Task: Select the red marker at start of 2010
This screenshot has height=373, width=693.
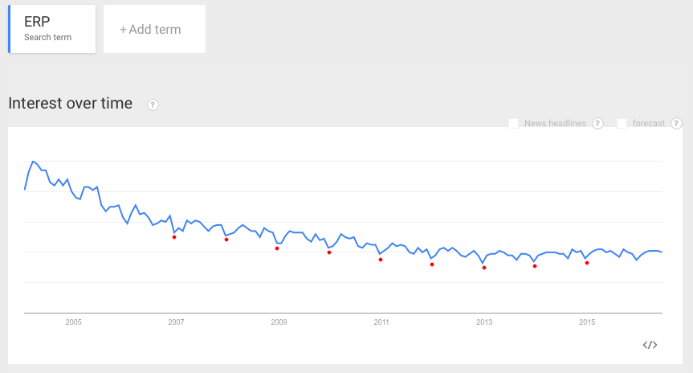Action: tap(329, 252)
